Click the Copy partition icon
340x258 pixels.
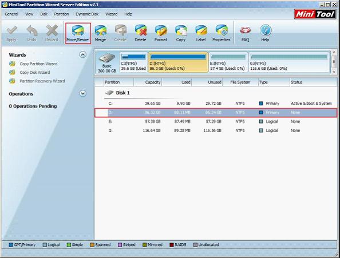click(x=181, y=31)
